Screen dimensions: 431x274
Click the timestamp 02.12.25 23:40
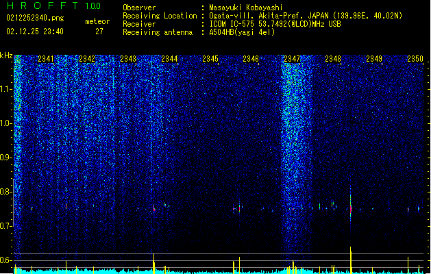tap(35, 32)
